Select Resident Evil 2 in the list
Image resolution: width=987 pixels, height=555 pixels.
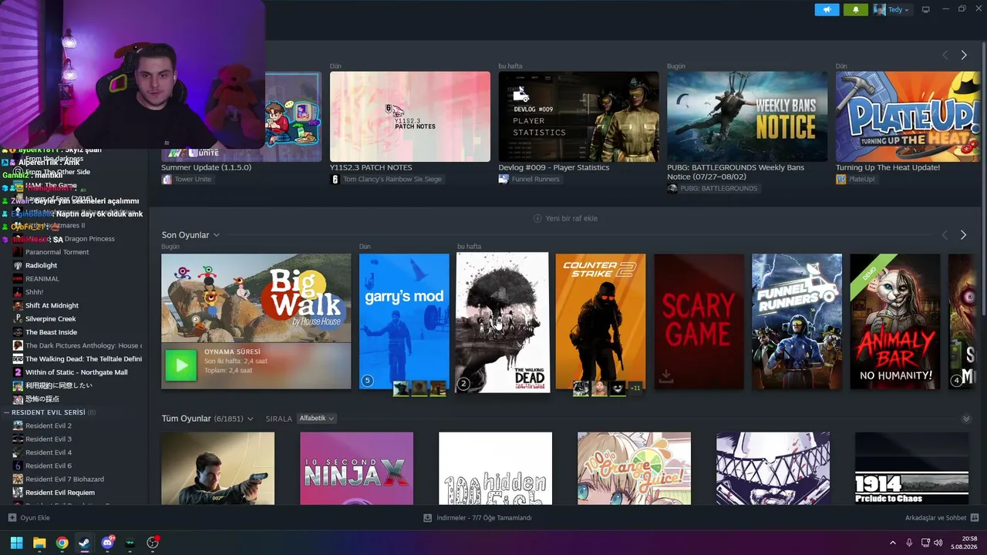[48, 425]
